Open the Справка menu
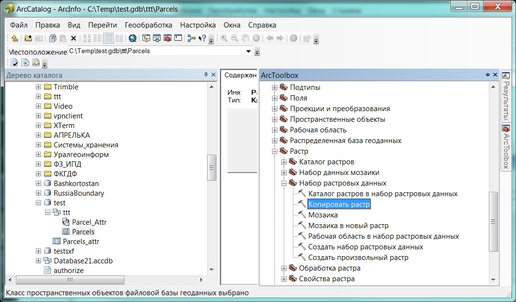The image size is (516, 302). pyautogui.click(x=262, y=25)
